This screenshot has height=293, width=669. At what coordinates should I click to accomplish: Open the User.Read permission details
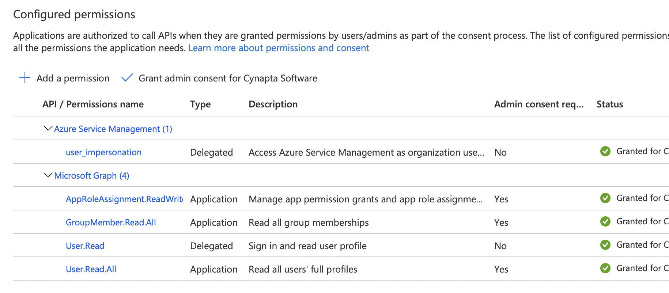click(x=85, y=246)
